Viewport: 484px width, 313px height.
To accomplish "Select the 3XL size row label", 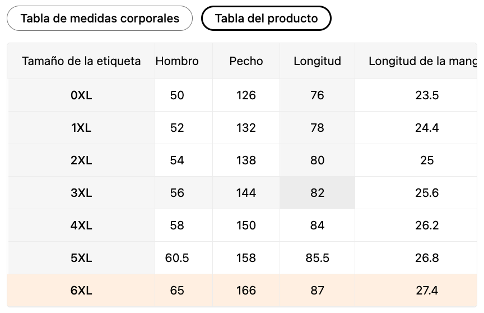I will (81, 193).
